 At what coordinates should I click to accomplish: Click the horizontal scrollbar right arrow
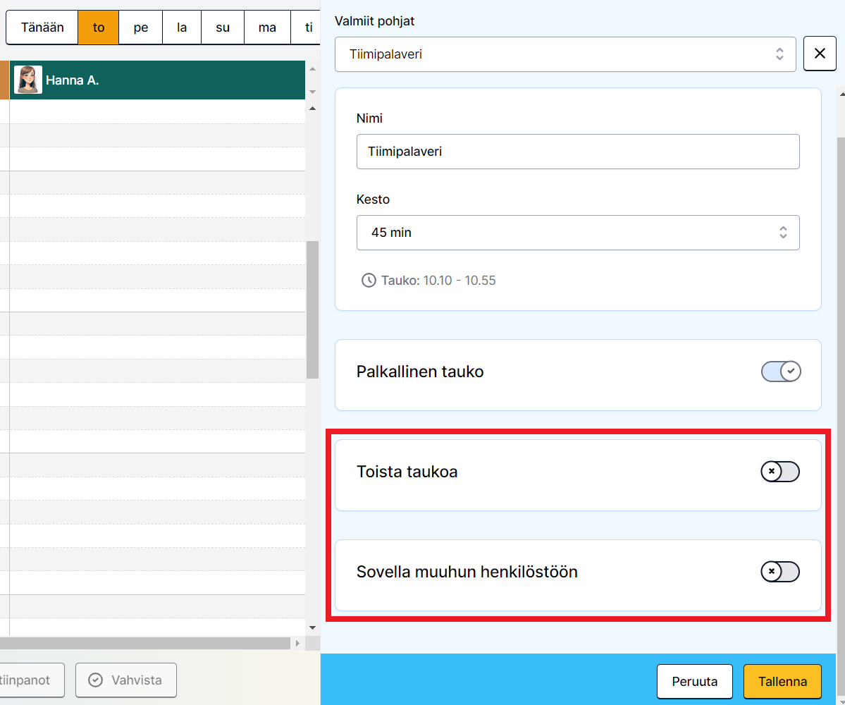click(297, 644)
